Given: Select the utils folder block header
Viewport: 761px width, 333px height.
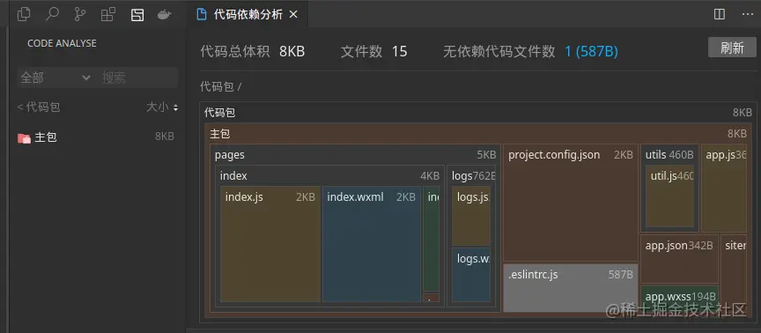Looking at the screenshot, I should [x=669, y=155].
